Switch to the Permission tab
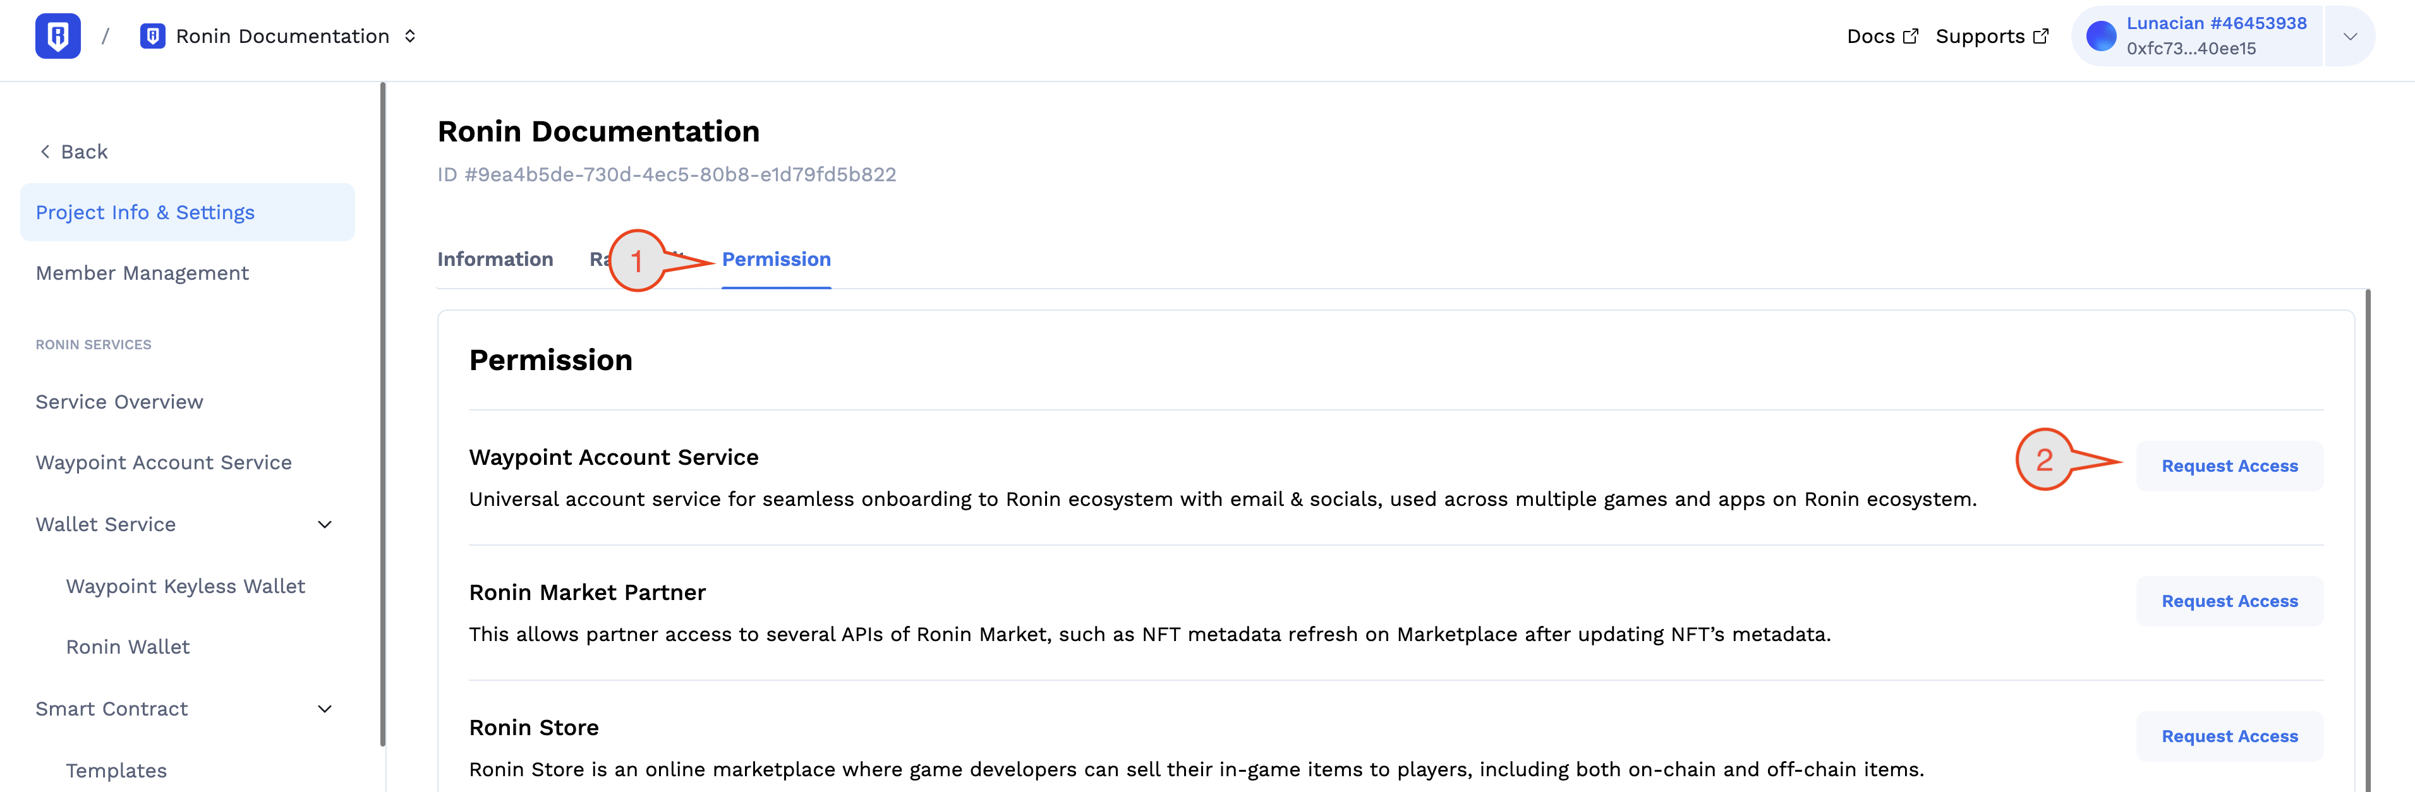This screenshot has width=2415, height=792. click(x=776, y=259)
